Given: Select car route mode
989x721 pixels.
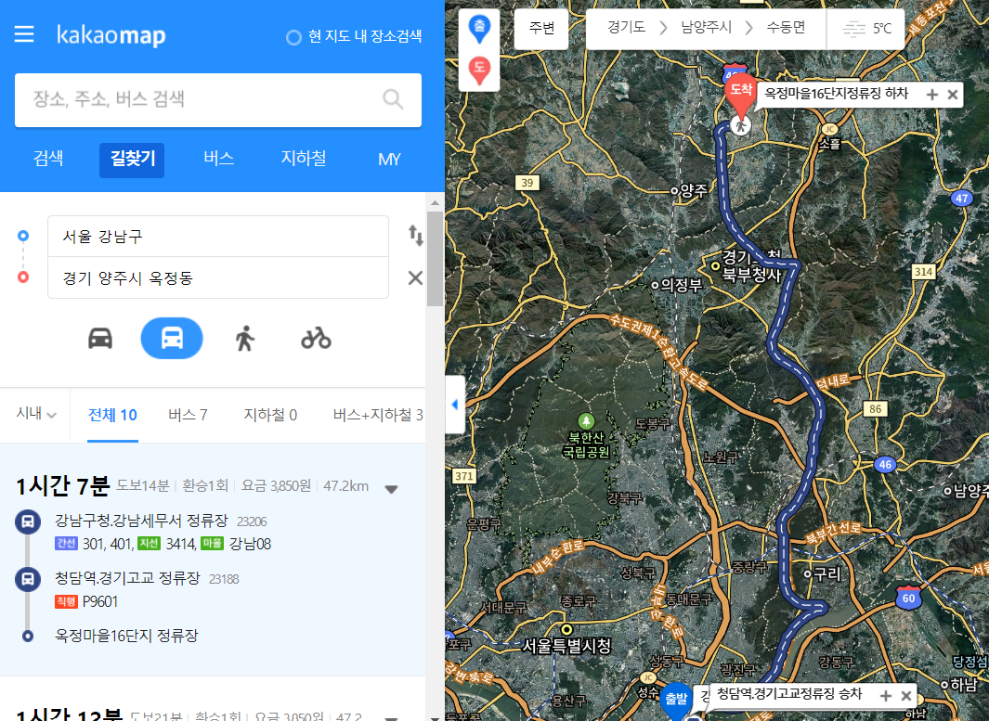Looking at the screenshot, I should pos(100,339).
